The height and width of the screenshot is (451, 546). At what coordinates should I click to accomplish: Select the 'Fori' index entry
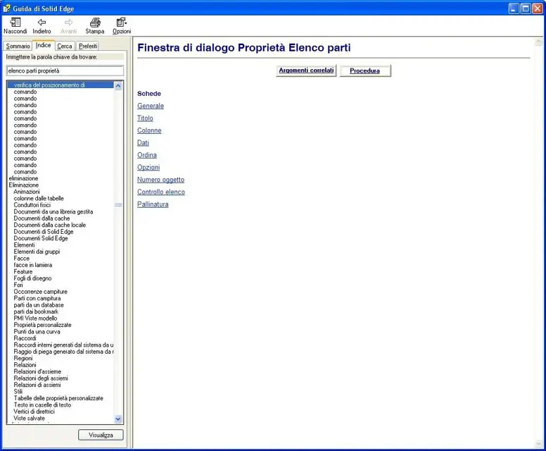tap(18, 285)
